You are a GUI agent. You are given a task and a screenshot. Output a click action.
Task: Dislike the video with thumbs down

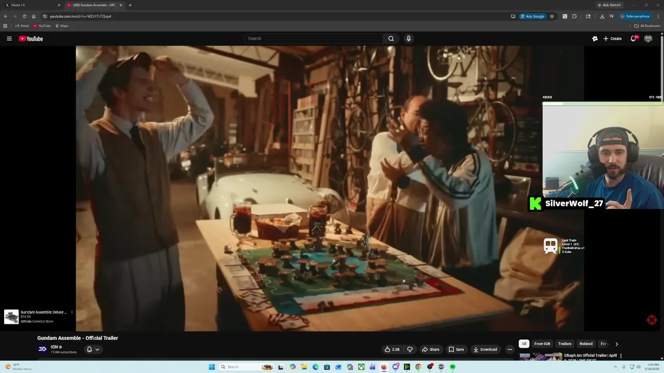pos(410,349)
